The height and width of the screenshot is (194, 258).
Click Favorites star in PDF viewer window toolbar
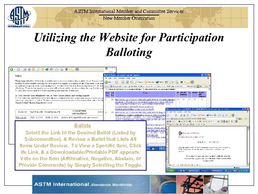199,115
